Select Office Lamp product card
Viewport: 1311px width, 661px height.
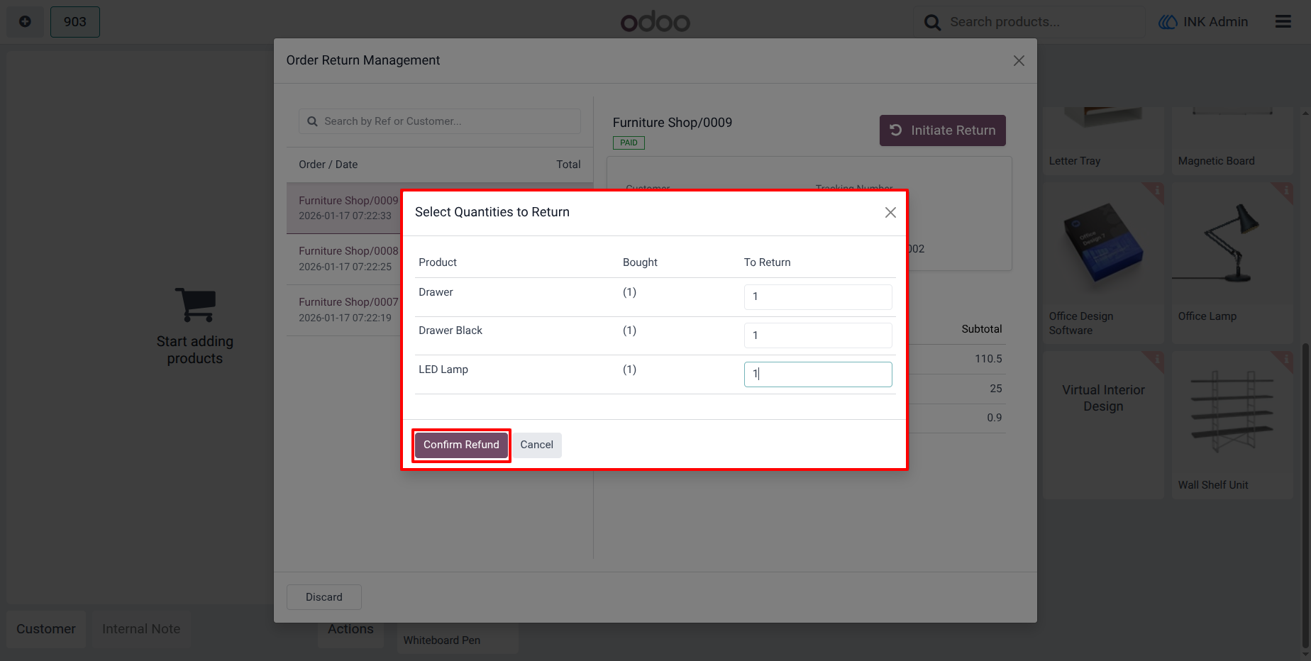(1232, 263)
